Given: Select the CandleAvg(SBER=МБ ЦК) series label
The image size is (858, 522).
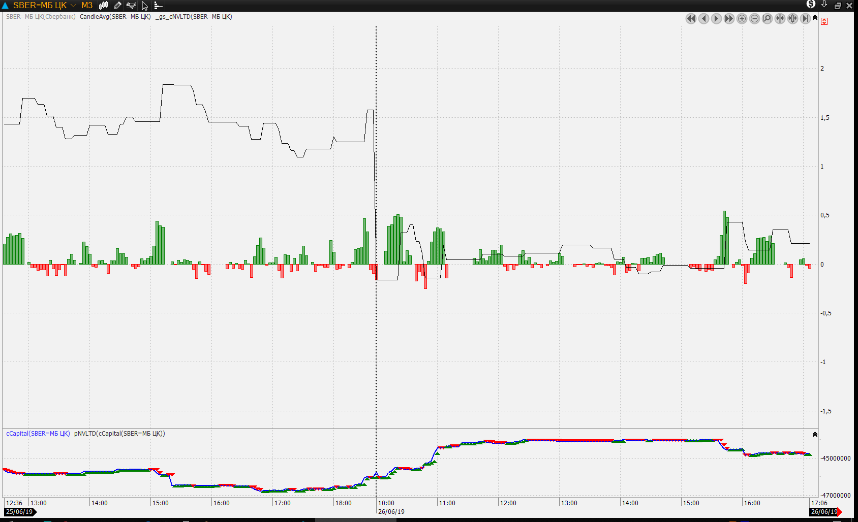Looking at the screenshot, I should click(x=115, y=17).
